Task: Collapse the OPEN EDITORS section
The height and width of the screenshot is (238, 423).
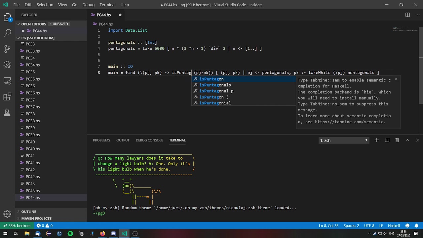Action: (33, 24)
